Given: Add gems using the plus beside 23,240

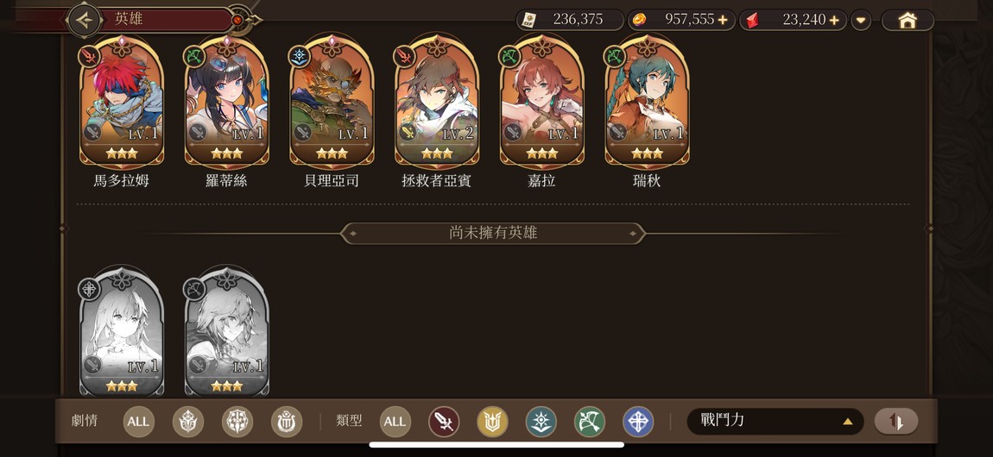Looking at the screenshot, I should click(834, 20).
